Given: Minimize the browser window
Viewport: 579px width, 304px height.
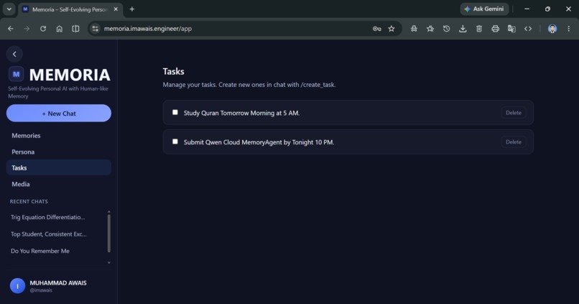Looking at the screenshot, I should (527, 9).
